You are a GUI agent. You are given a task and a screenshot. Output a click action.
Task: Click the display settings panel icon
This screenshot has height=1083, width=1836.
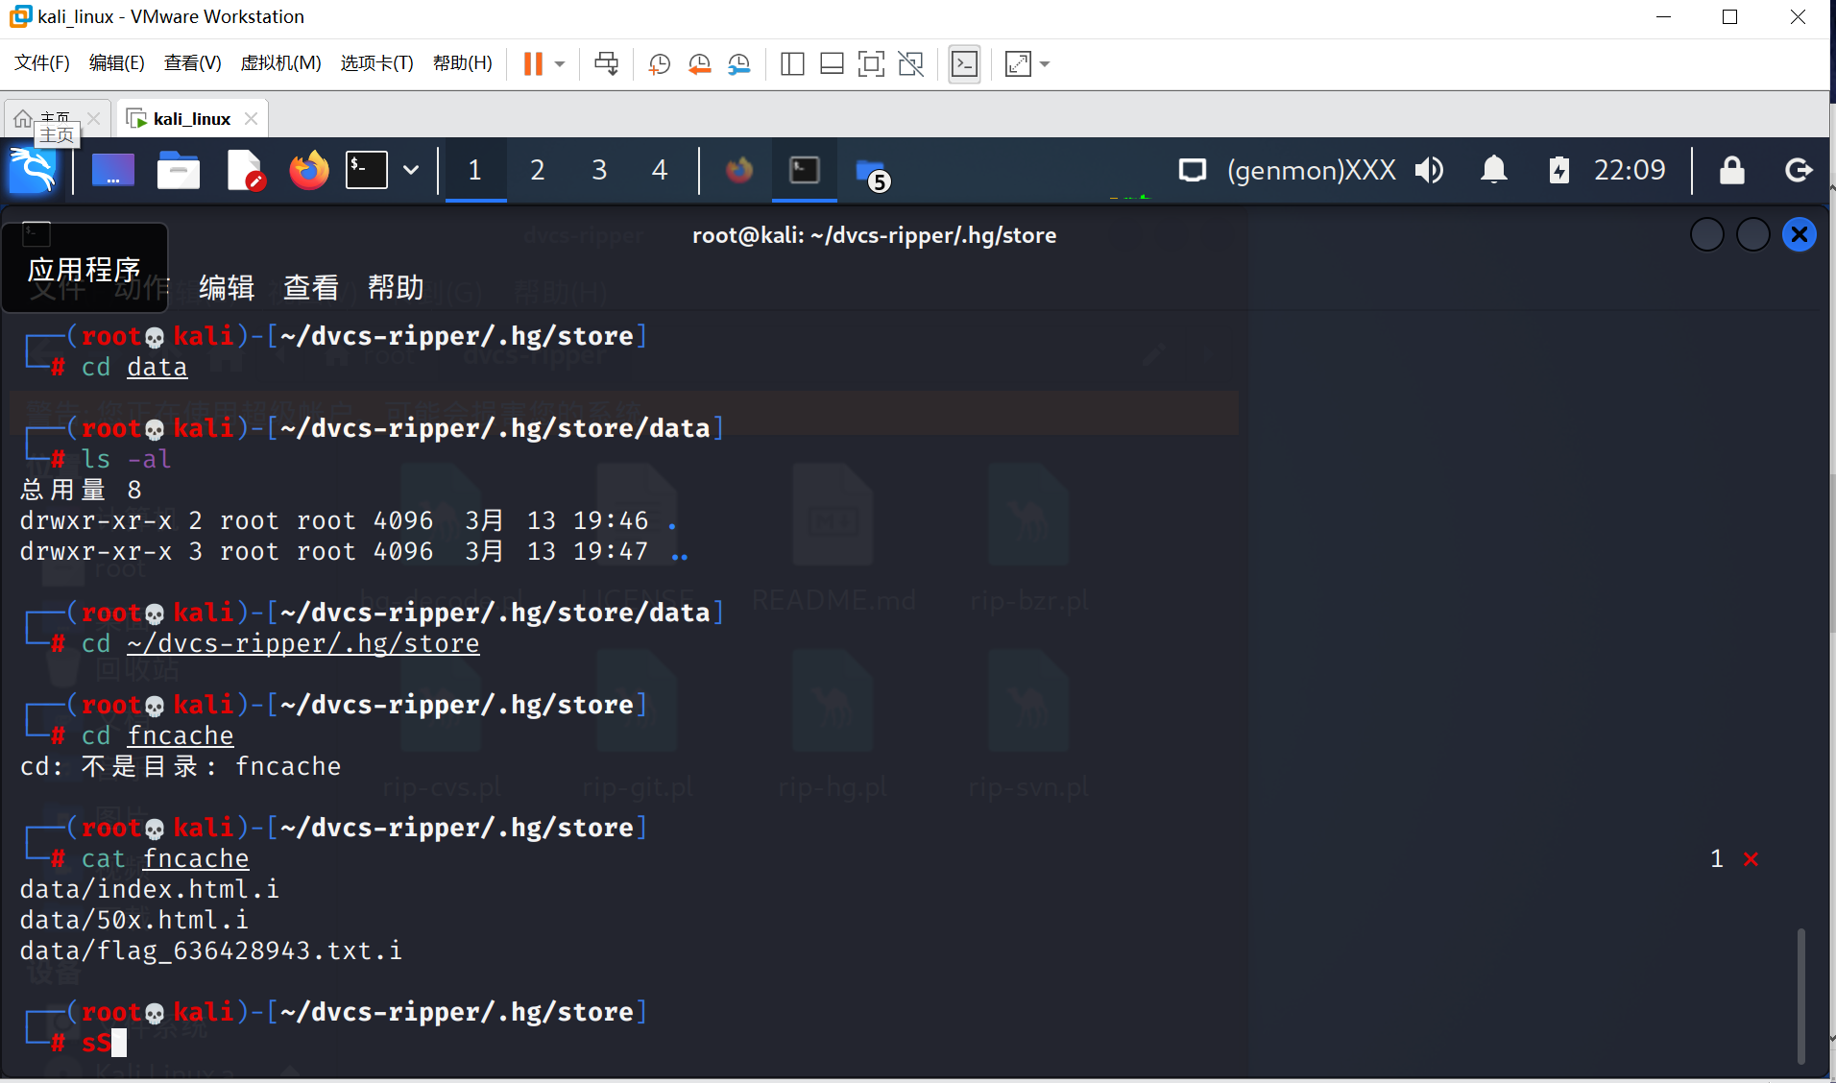coord(1193,171)
